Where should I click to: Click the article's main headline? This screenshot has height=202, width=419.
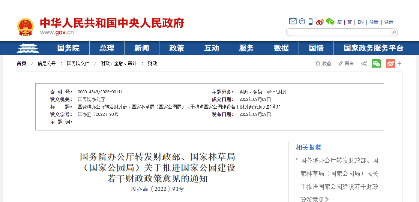point(158,167)
